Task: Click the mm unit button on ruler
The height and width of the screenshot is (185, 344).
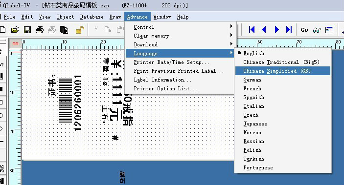Action: 15,44
